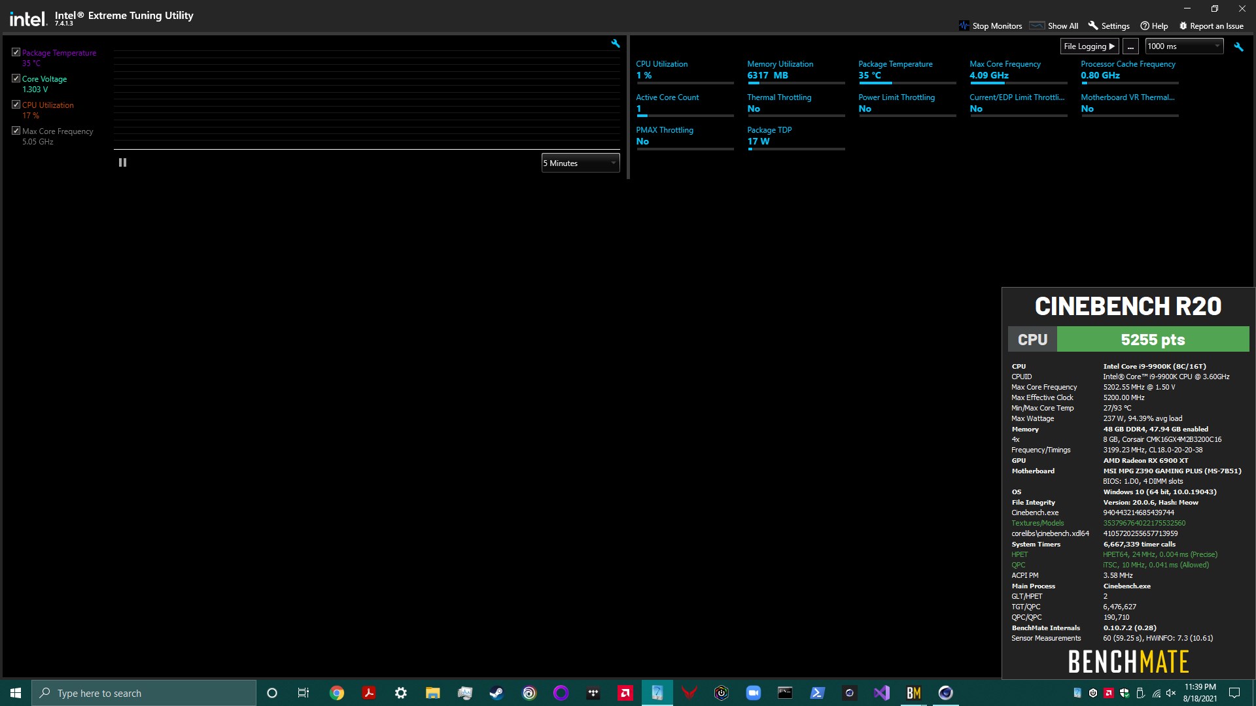The width and height of the screenshot is (1256, 706).
Task: Open Zoom from taskbar
Action: [754, 693]
